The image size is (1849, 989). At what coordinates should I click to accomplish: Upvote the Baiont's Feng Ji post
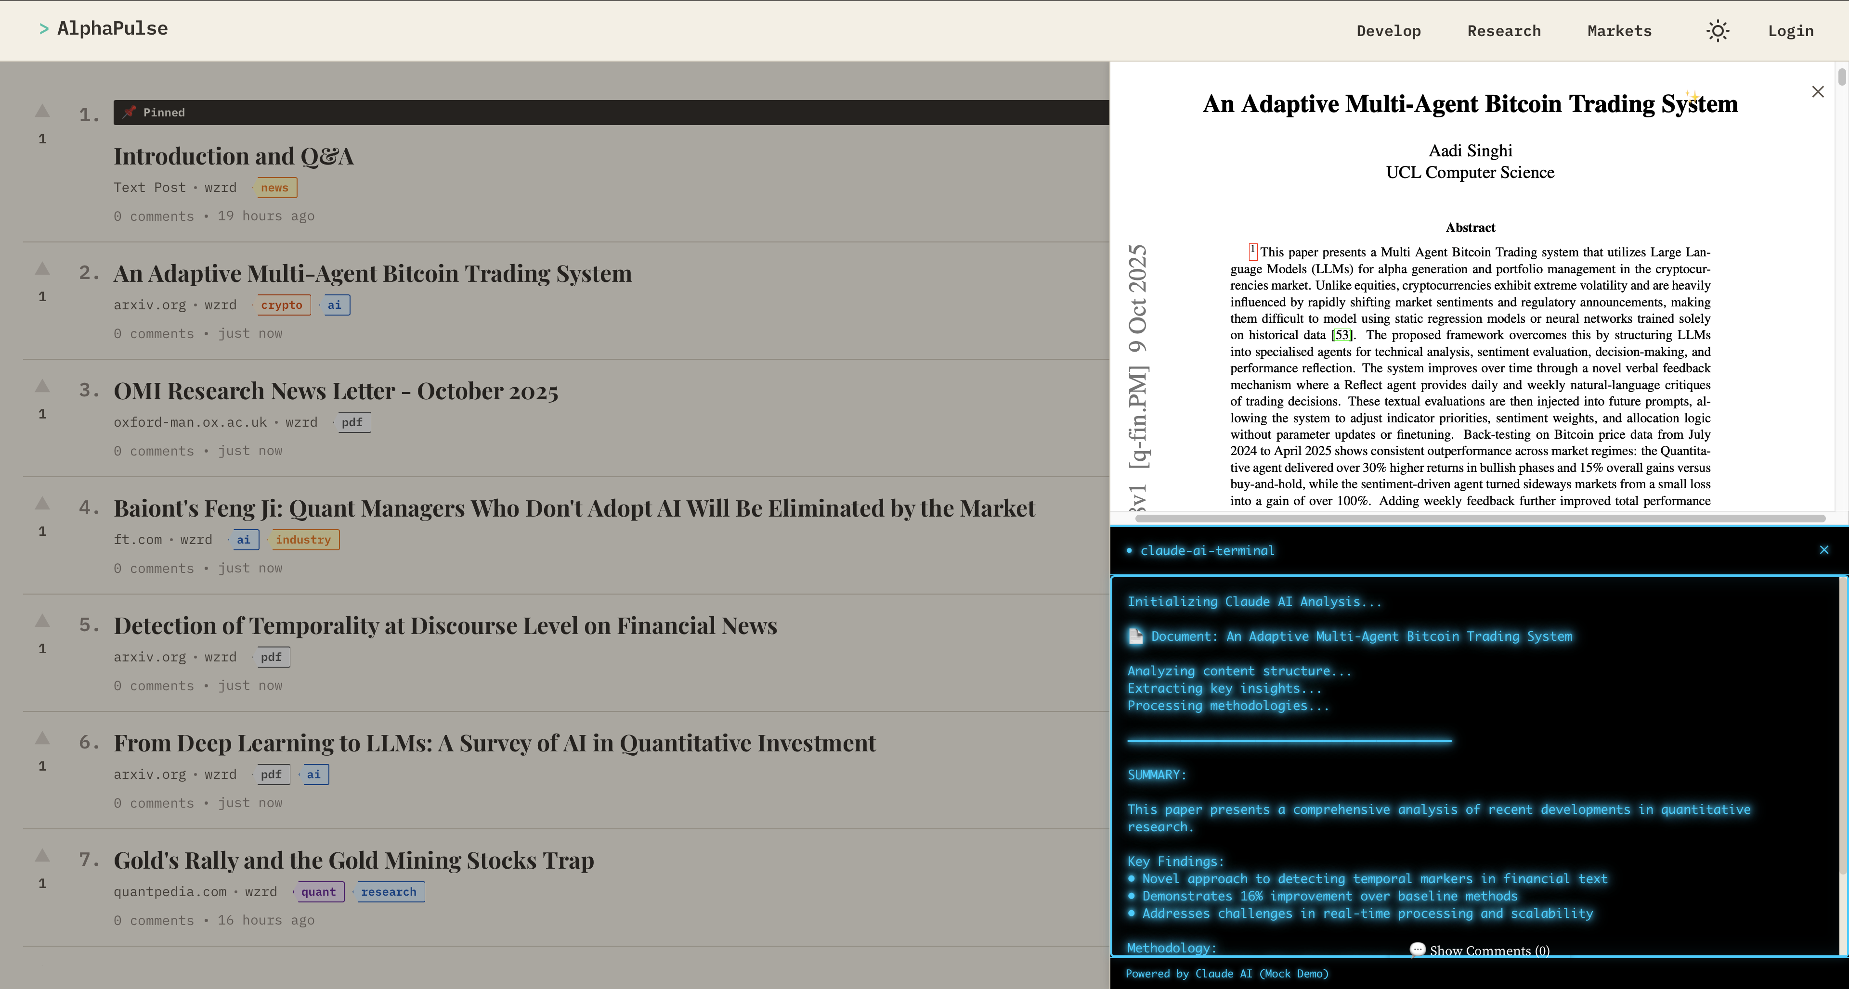click(42, 504)
